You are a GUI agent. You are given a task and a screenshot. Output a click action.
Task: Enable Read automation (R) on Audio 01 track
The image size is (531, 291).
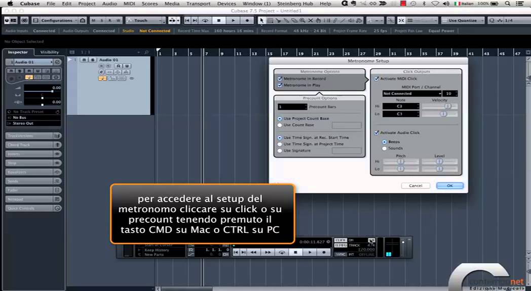pyautogui.click(x=119, y=66)
